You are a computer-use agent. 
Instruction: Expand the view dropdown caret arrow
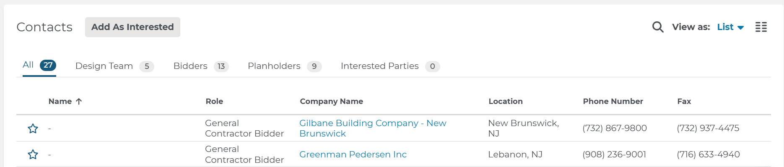pos(741,28)
